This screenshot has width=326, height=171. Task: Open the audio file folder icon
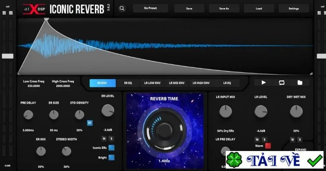(x=300, y=83)
